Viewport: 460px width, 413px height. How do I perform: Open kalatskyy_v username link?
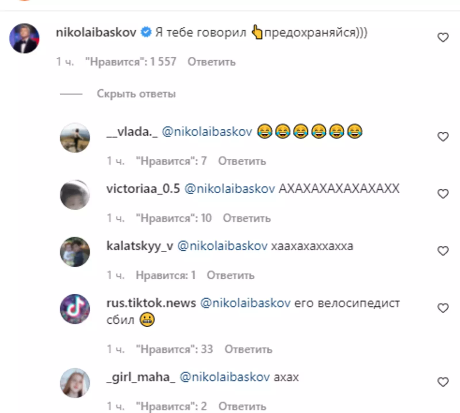[x=140, y=246]
